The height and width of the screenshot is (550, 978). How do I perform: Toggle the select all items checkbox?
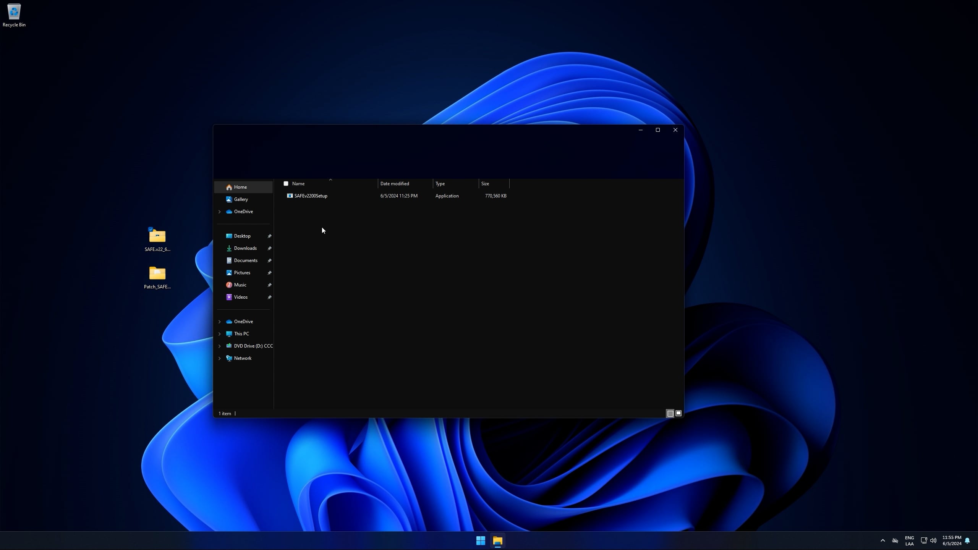tap(286, 184)
